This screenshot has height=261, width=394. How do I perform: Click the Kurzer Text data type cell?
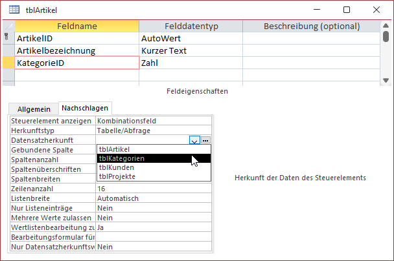[191, 50]
